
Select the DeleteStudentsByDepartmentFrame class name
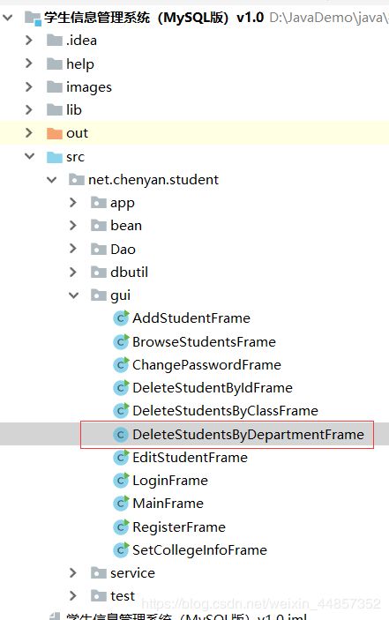pos(248,435)
